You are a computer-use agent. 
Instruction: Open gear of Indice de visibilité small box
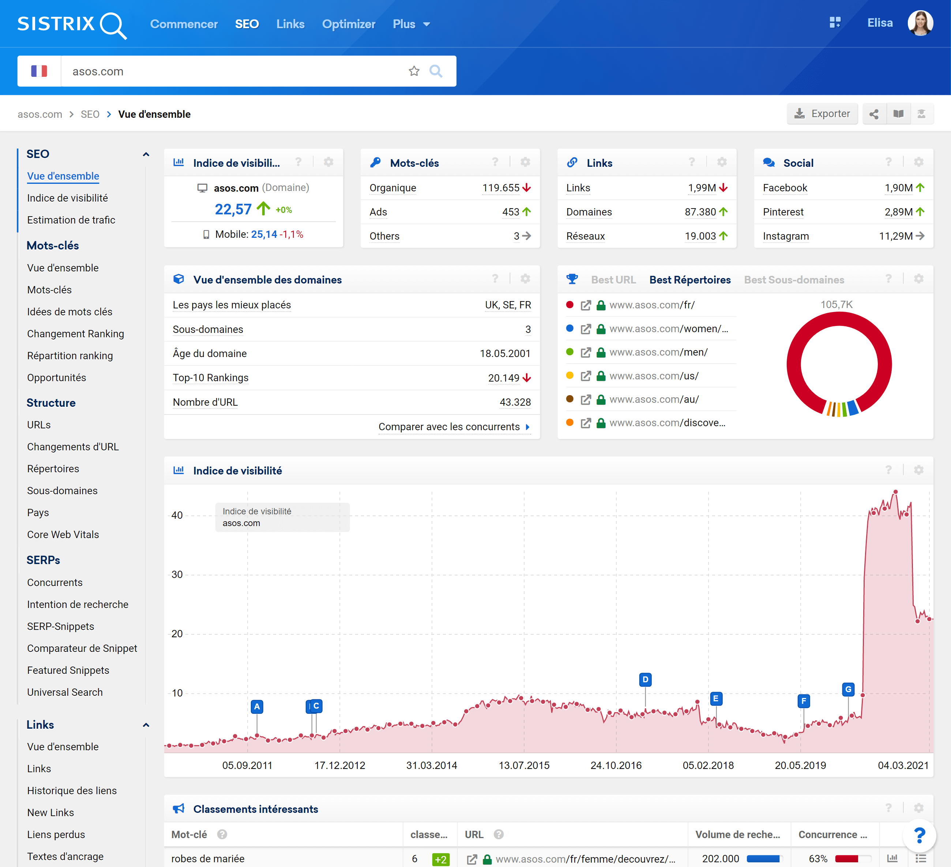coord(328,162)
